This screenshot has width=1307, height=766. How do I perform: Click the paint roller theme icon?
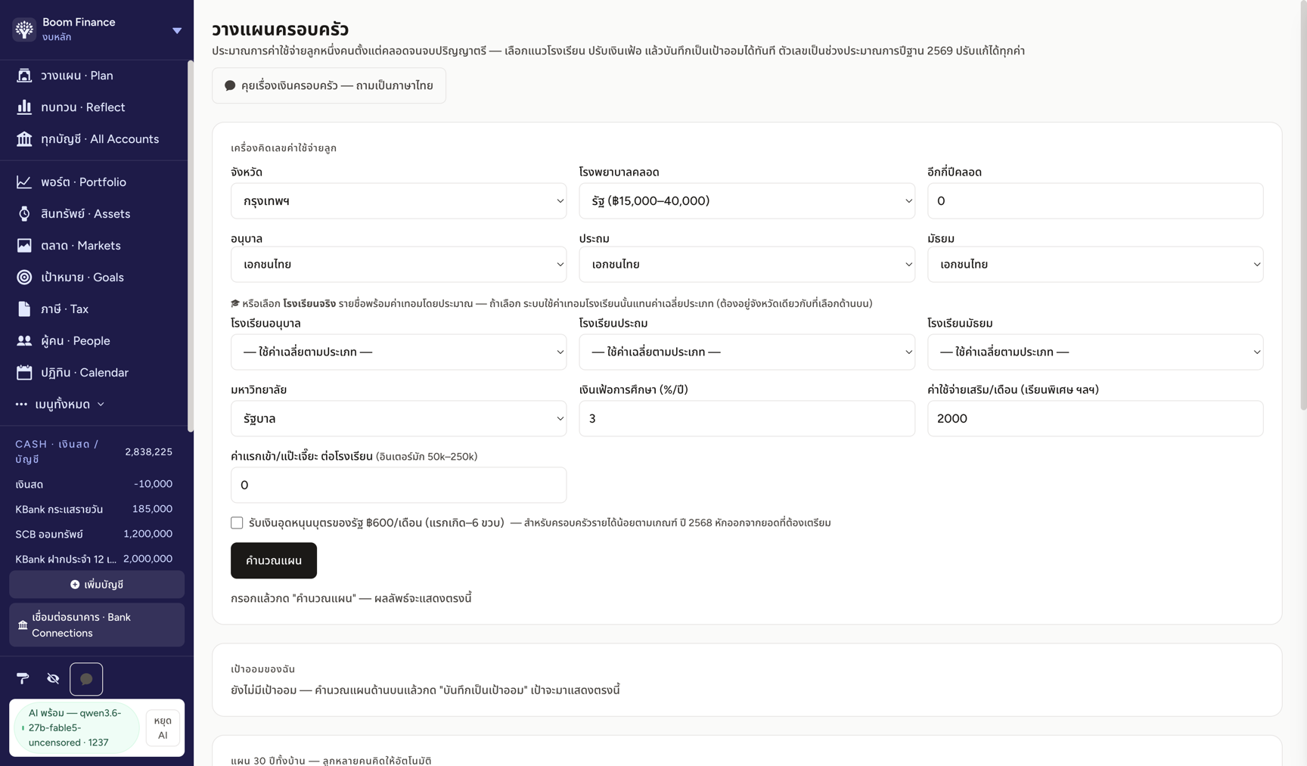[23, 678]
